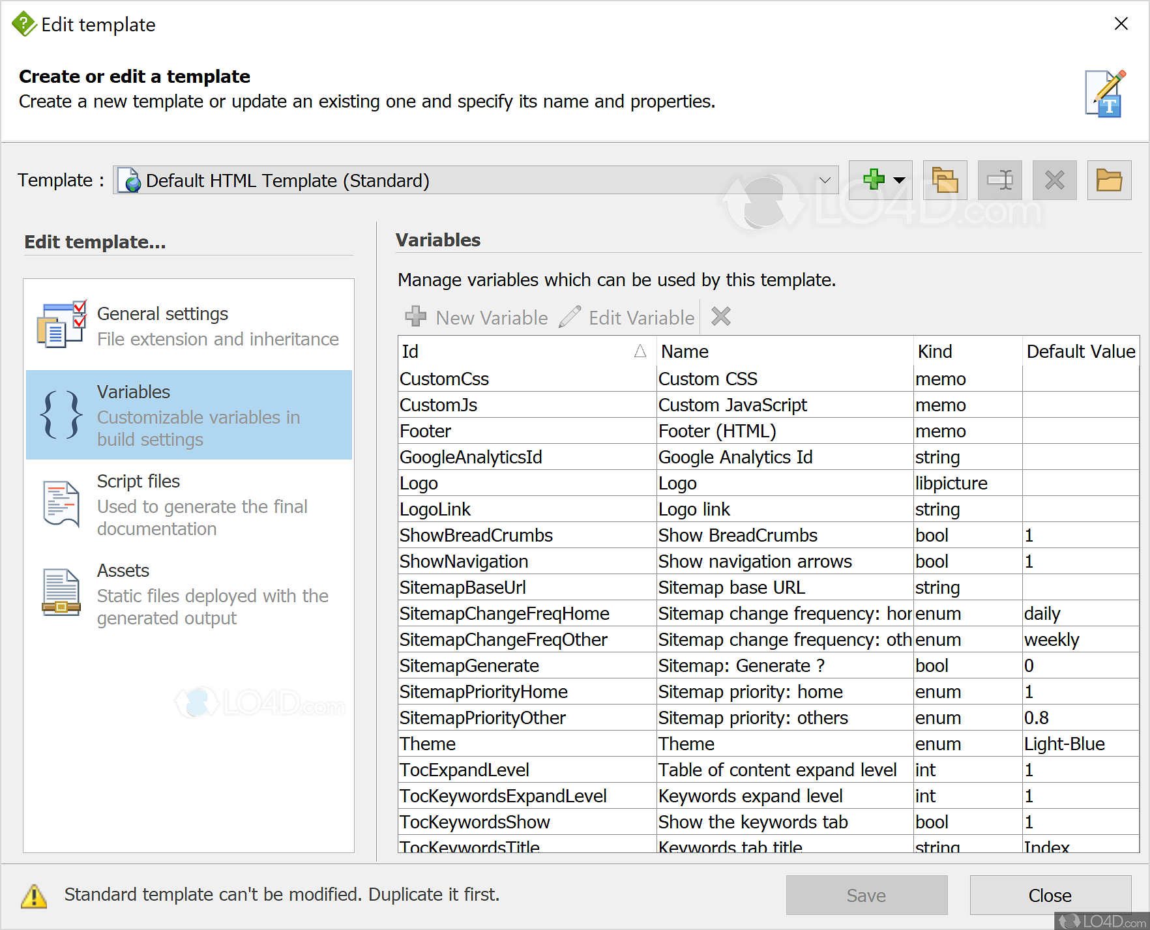Click the General settings icon

pyautogui.click(x=61, y=325)
